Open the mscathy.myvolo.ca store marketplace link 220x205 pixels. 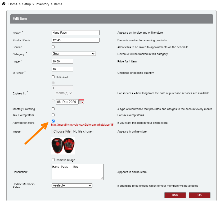(x=82, y=124)
